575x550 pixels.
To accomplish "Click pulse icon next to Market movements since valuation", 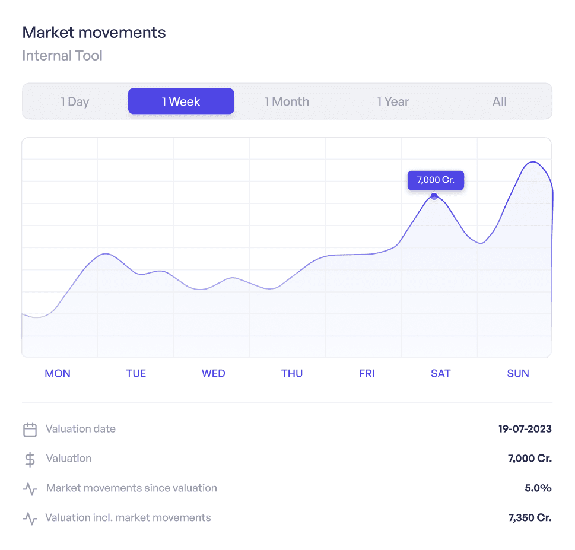I will tap(30, 489).
